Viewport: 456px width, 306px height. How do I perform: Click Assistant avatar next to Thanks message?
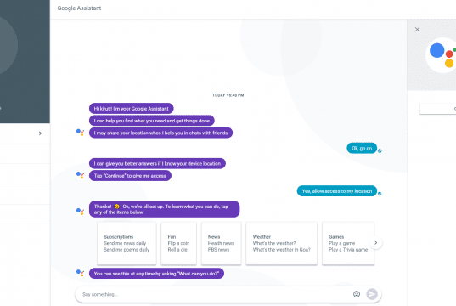[x=80, y=212]
